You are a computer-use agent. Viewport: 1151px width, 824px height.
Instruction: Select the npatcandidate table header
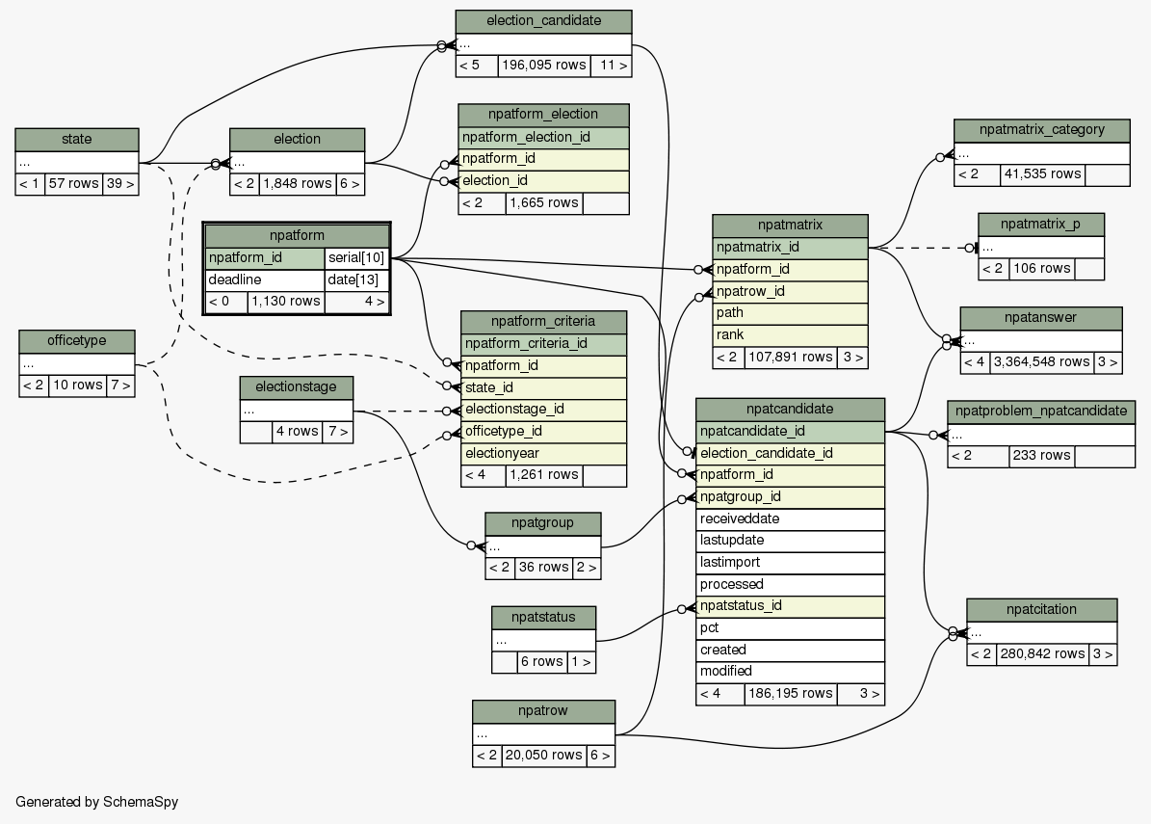tap(790, 409)
